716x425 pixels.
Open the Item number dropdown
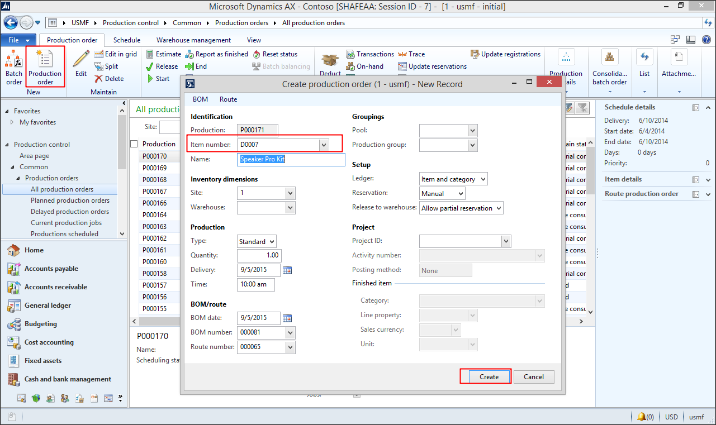coord(324,144)
